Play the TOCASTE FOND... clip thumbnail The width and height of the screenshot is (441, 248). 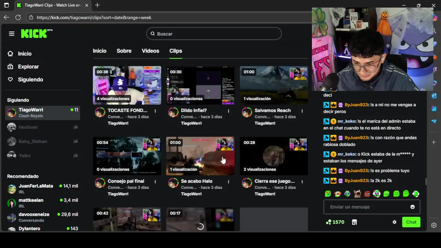[x=127, y=85]
